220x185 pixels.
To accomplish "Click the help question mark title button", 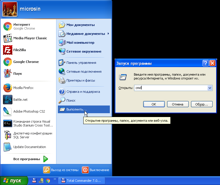I will [206, 63].
